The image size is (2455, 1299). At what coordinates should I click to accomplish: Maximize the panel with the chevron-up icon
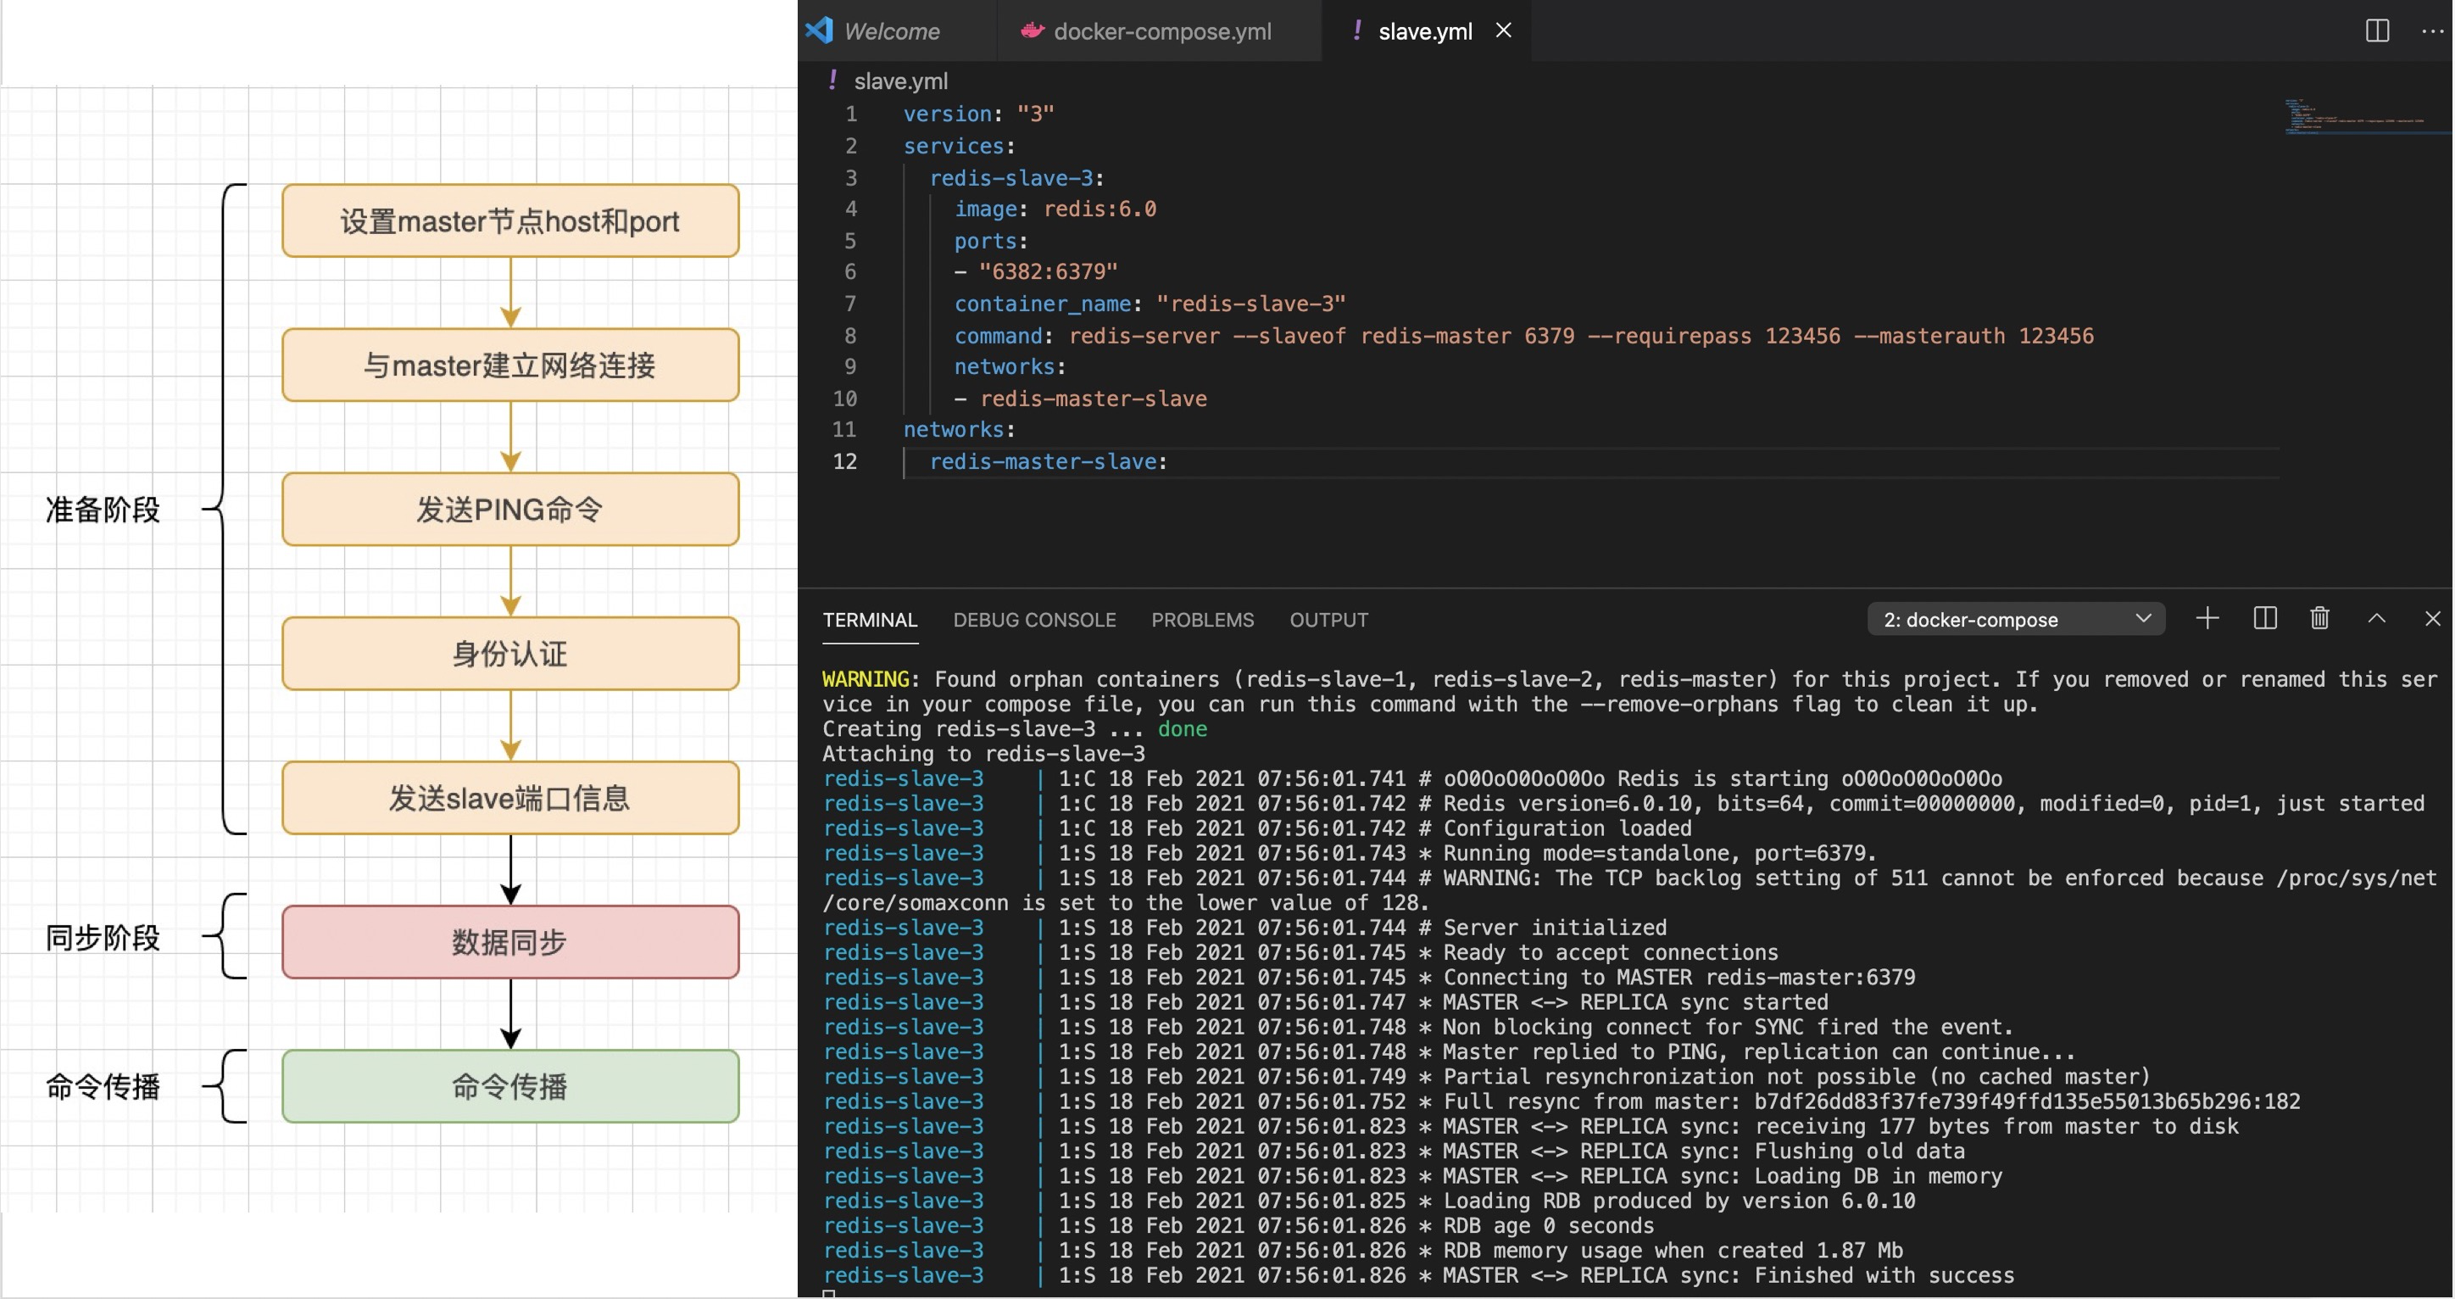tap(2377, 618)
